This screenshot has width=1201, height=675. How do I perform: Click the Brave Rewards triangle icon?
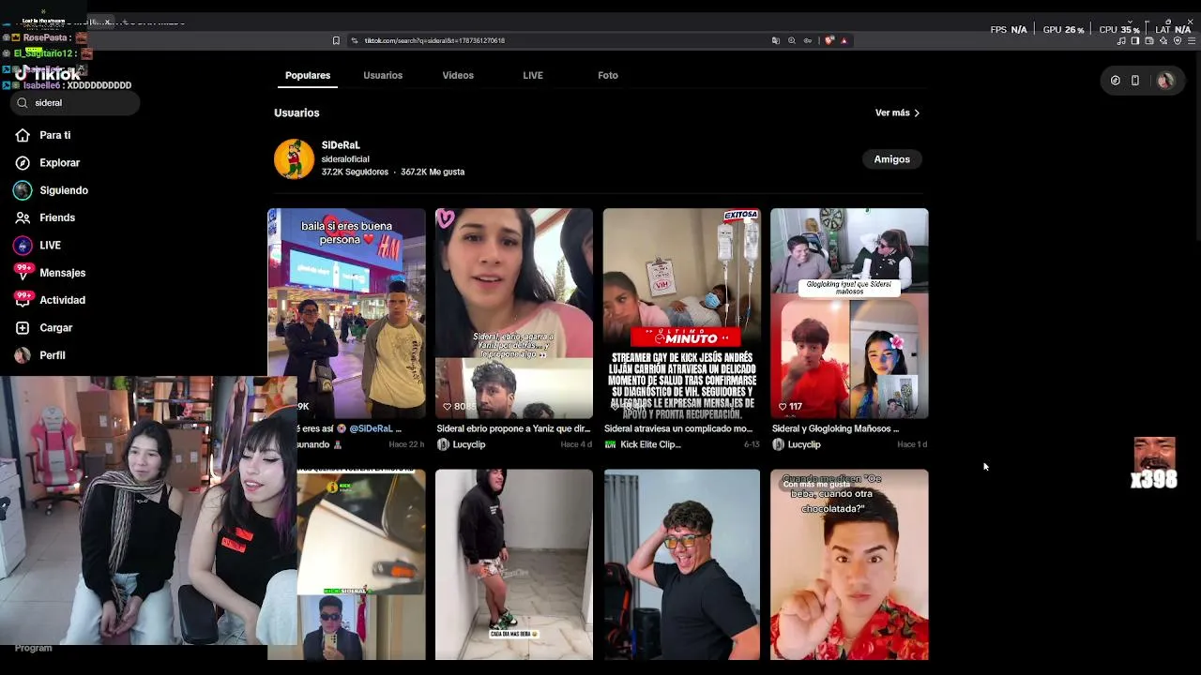[844, 40]
